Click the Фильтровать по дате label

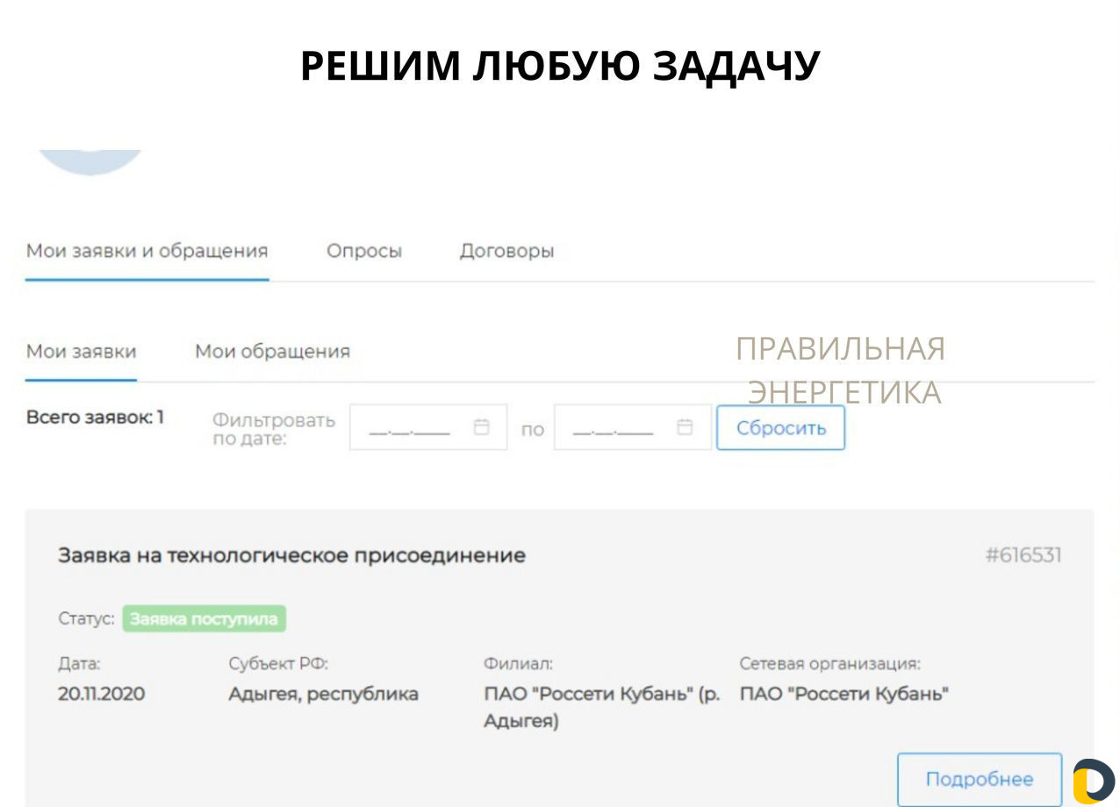(274, 429)
